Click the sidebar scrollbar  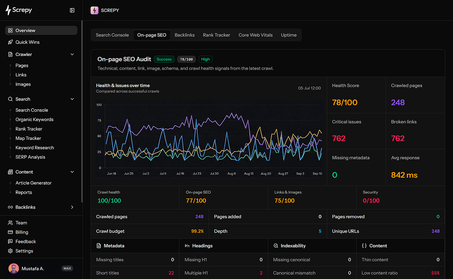click(82, 112)
